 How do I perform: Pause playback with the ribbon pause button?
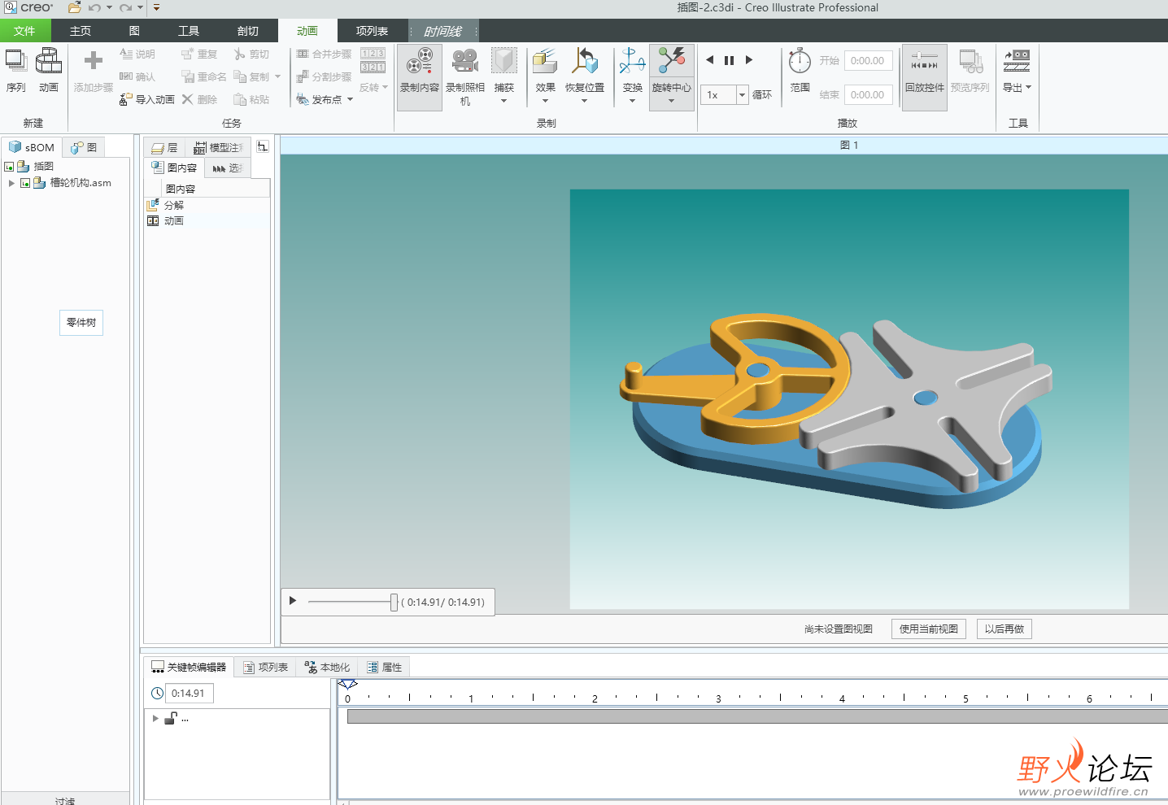[729, 60]
